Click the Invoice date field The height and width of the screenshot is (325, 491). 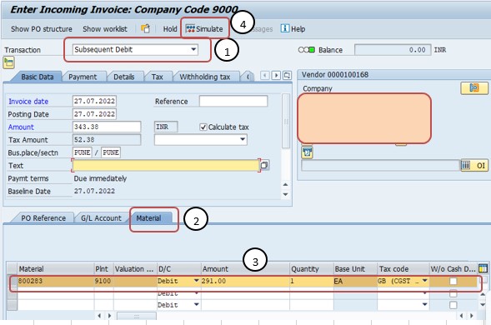pos(94,101)
